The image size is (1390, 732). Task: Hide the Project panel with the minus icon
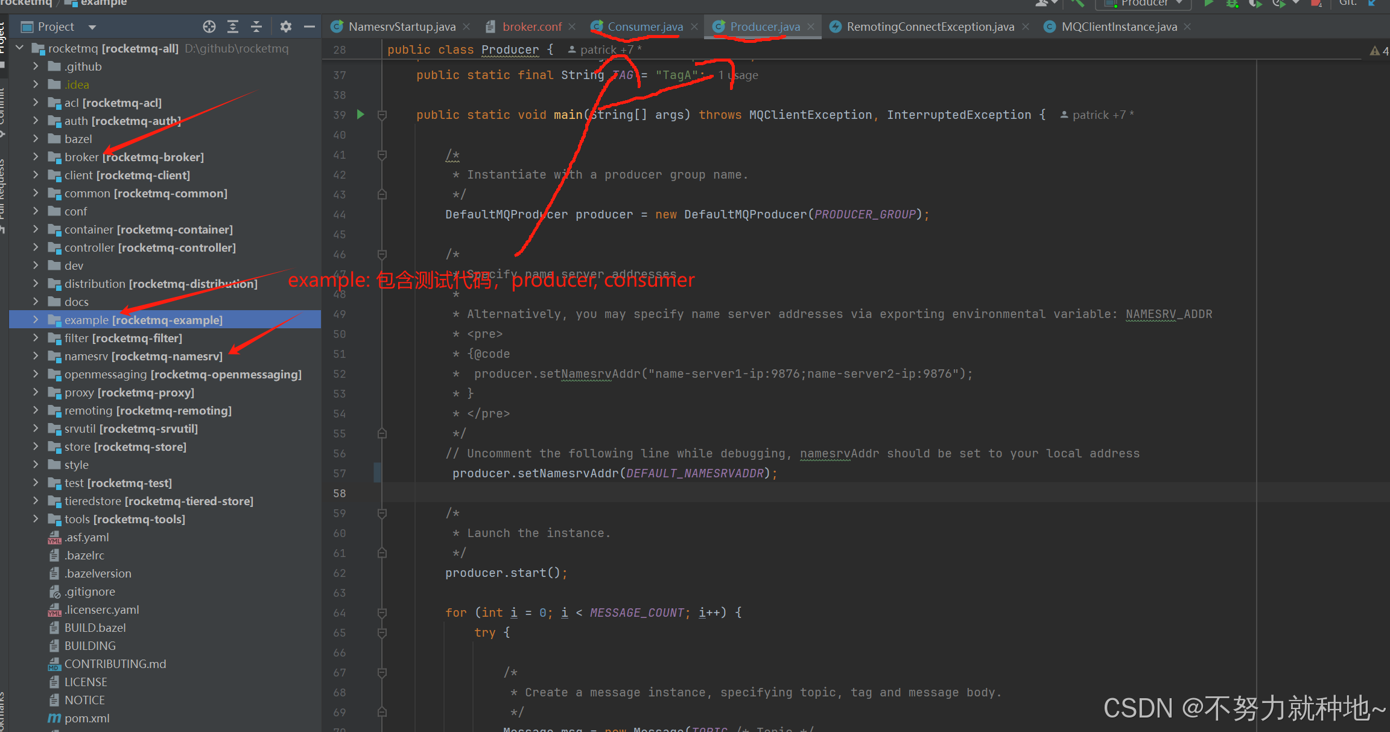pyautogui.click(x=309, y=27)
